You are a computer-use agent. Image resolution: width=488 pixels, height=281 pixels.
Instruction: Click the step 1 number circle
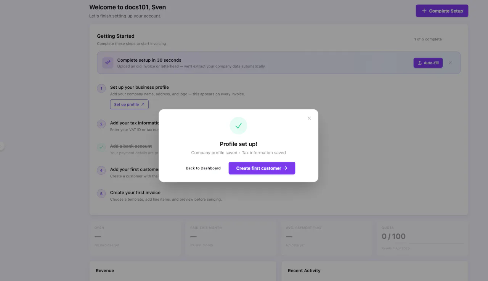click(101, 89)
